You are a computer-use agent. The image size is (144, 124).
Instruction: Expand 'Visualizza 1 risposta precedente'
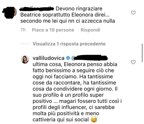pos(69,44)
